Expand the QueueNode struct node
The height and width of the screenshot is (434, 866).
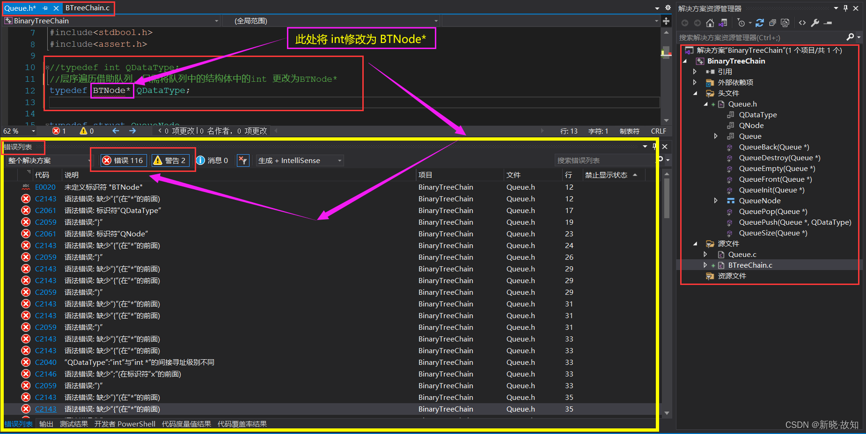716,201
